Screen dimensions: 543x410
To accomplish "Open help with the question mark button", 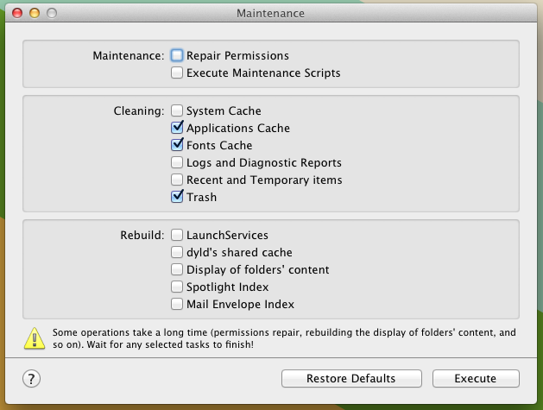I will 32,378.
